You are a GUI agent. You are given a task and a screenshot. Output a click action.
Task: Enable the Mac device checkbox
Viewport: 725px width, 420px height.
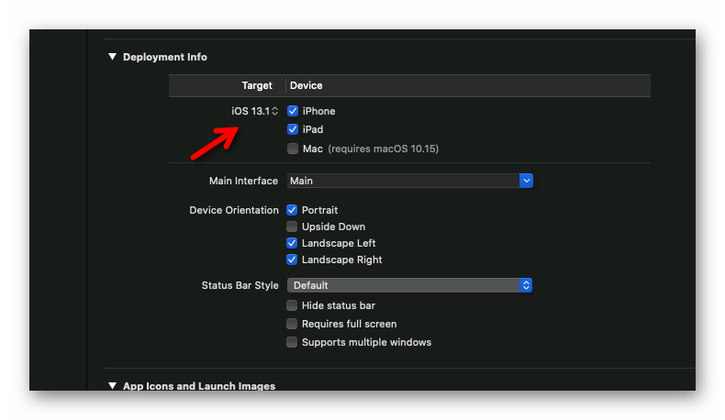click(293, 149)
